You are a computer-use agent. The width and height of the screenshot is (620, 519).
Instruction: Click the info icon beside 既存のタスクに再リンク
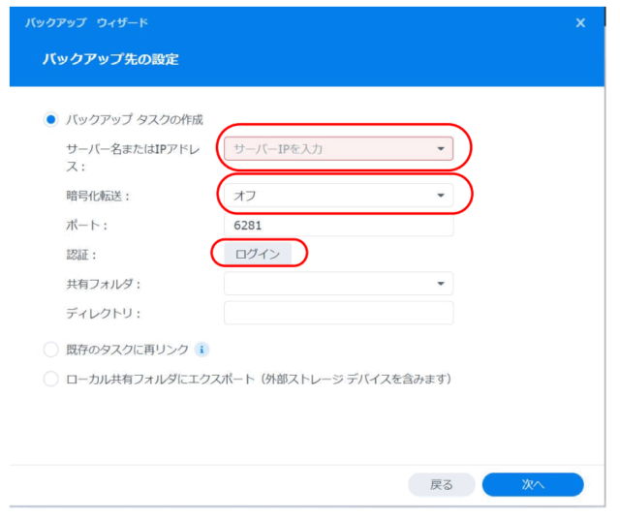tap(201, 350)
